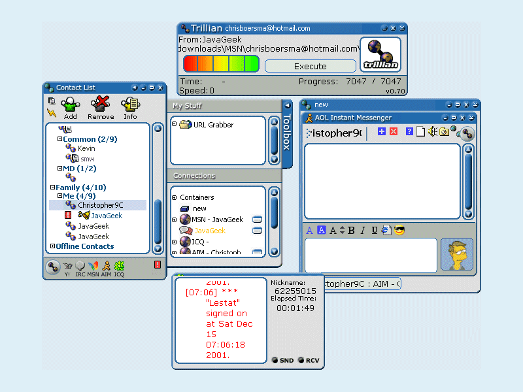Select the topher9C : AIM conversation tab
The image size is (523, 392).
[363, 284]
